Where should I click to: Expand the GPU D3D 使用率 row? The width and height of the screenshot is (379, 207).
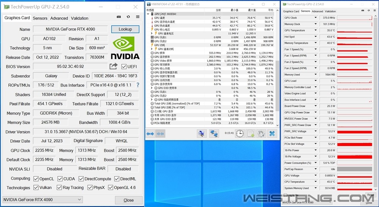152,88
